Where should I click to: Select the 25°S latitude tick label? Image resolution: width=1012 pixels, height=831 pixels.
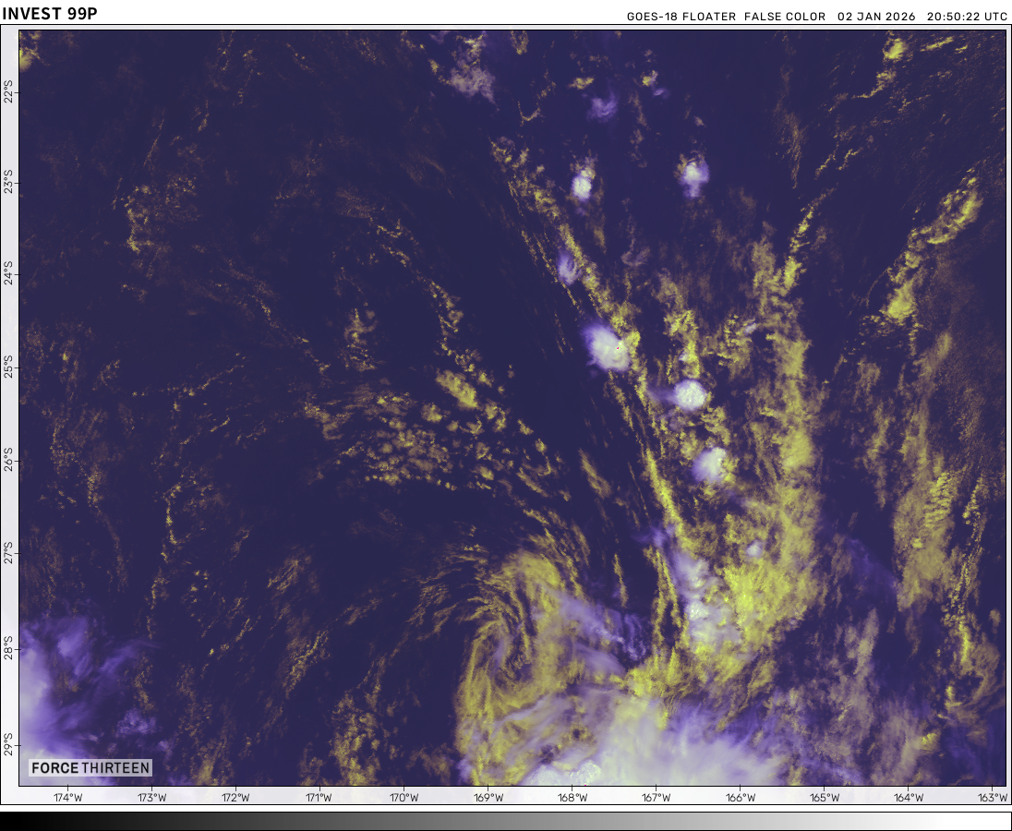click(x=9, y=367)
